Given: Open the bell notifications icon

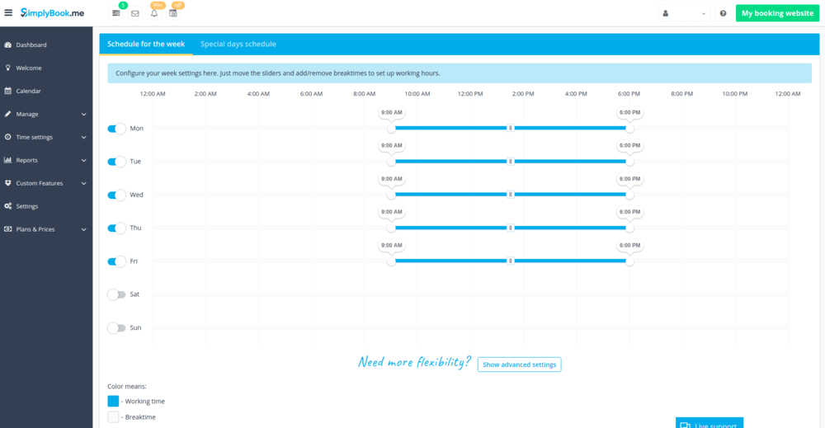Looking at the screenshot, I should [x=154, y=13].
